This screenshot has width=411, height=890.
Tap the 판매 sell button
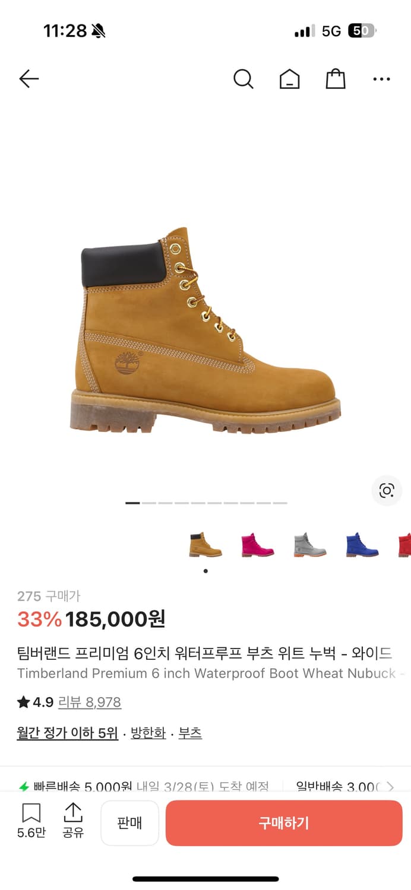click(129, 823)
